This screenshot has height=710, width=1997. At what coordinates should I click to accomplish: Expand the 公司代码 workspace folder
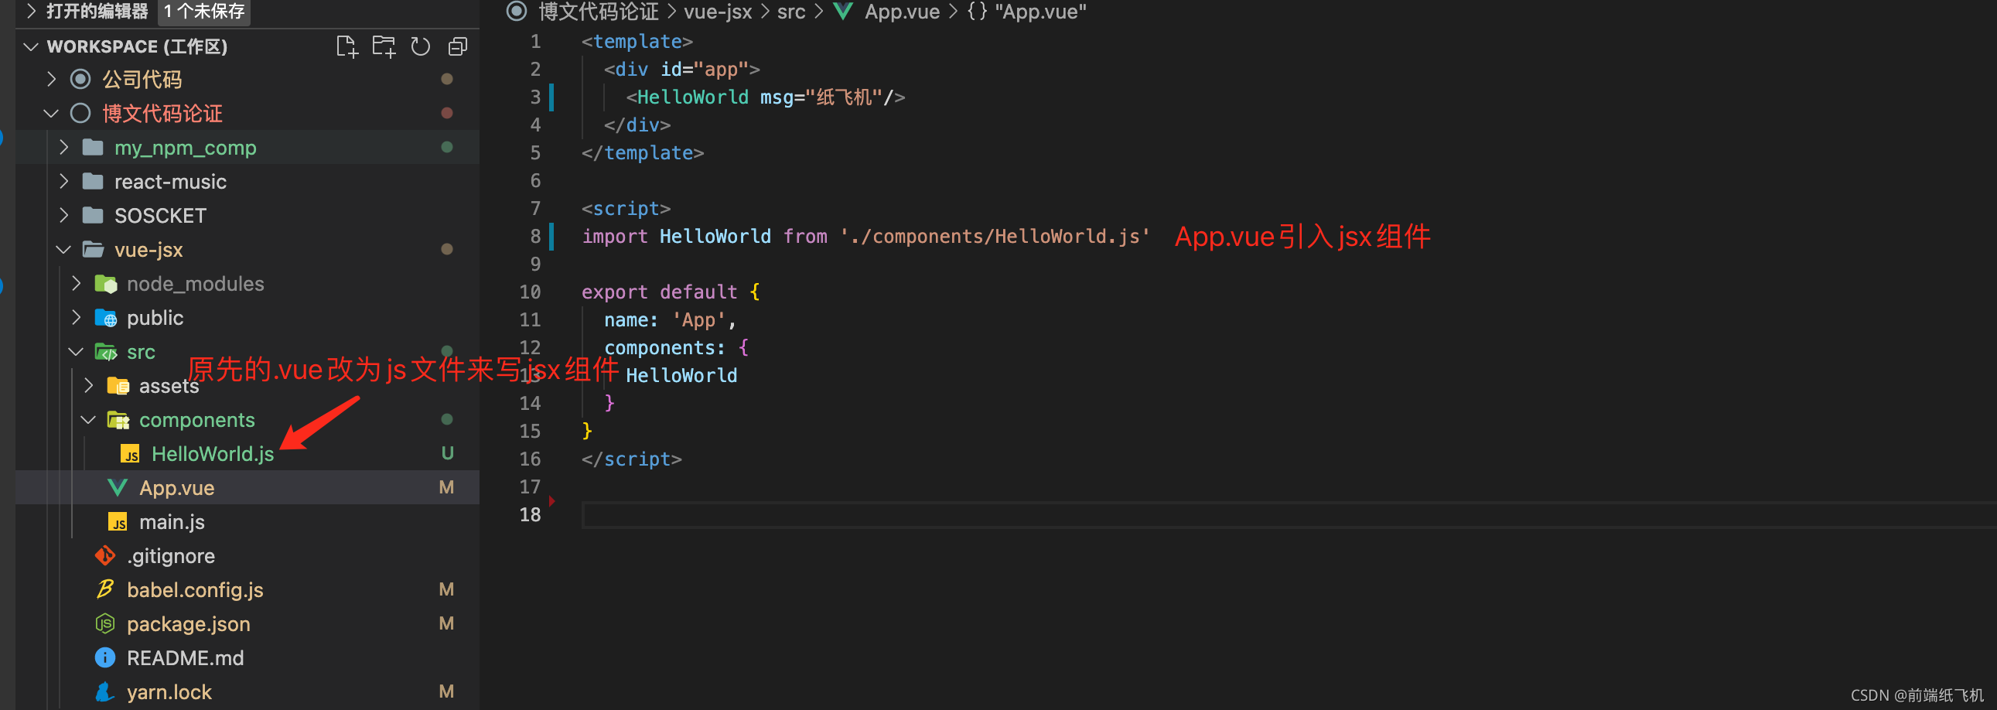(142, 79)
